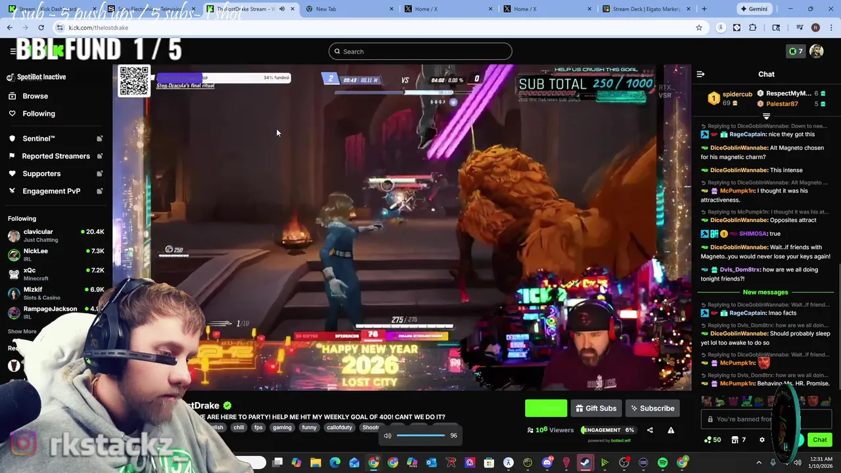Open the Kick points balance showing 7
This screenshot has height=473, width=841.
point(796,51)
